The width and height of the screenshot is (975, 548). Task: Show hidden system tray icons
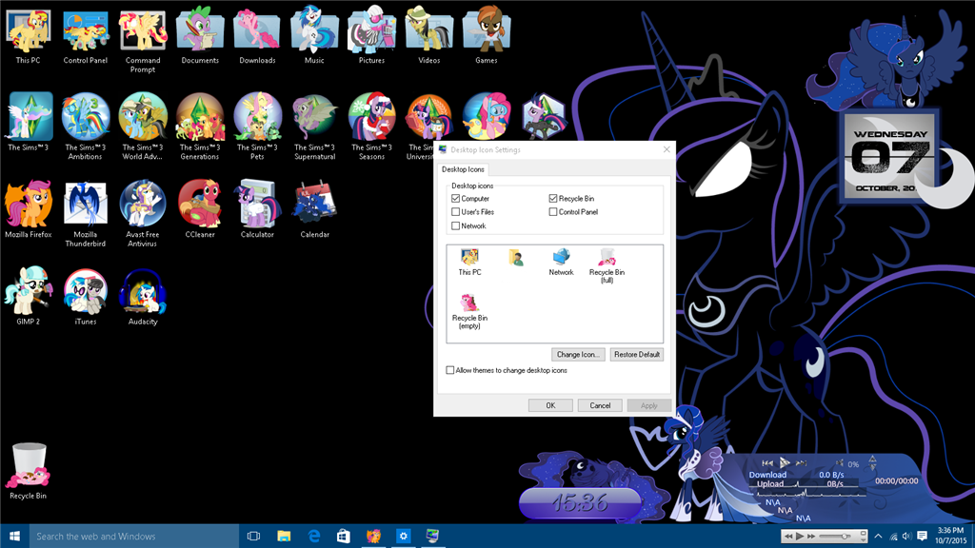878,537
